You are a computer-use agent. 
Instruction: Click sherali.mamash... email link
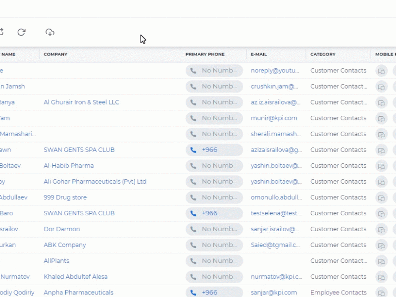coord(276,134)
